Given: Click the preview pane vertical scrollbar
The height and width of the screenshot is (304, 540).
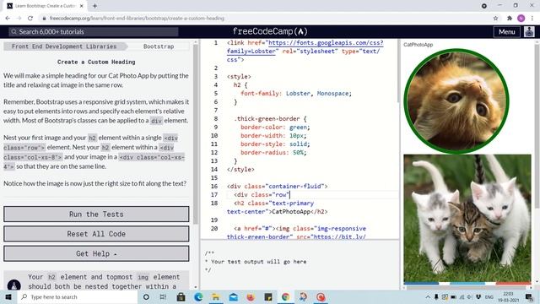Looking at the screenshot, I should [537, 126].
